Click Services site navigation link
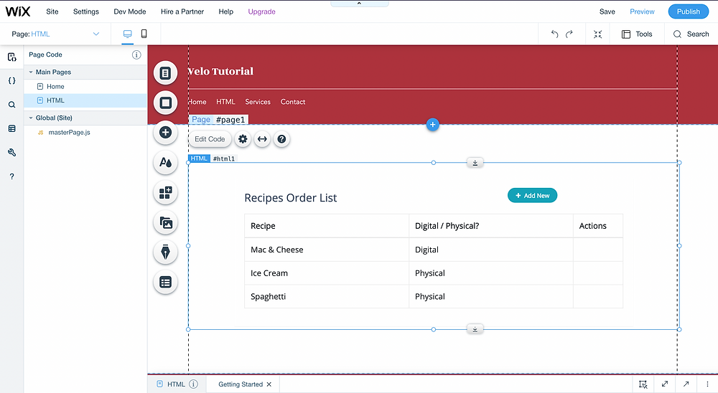 pyautogui.click(x=258, y=102)
